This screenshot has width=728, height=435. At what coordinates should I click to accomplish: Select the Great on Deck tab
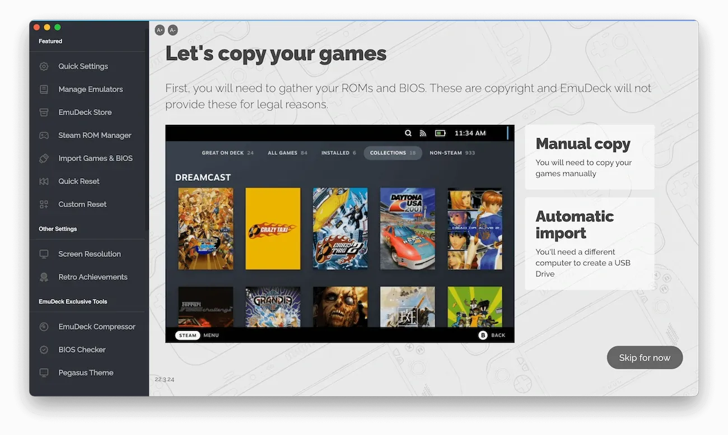pyautogui.click(x=227, y=153)
